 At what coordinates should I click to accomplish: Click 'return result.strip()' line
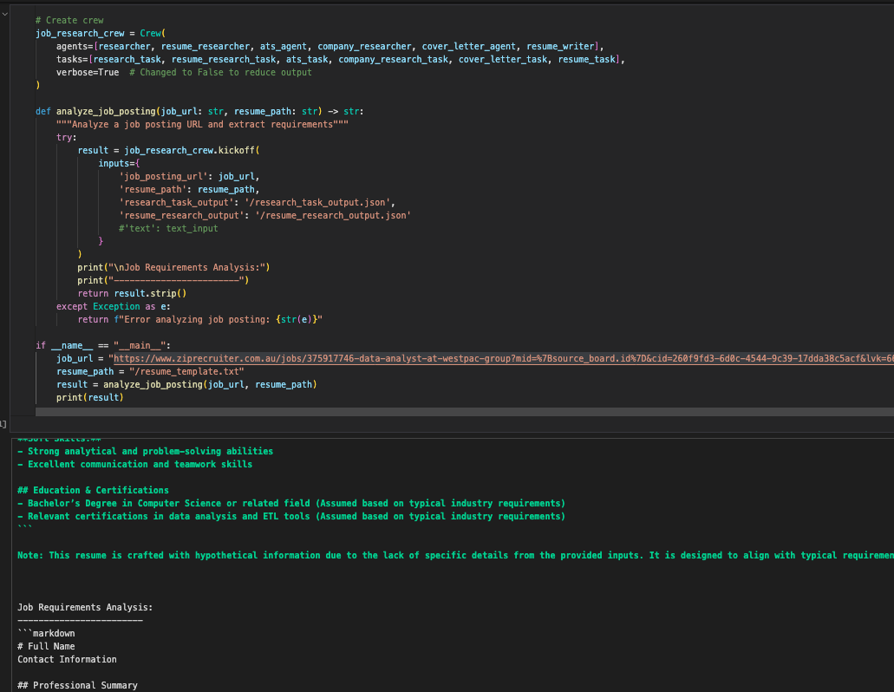click(x=132, y=294)
